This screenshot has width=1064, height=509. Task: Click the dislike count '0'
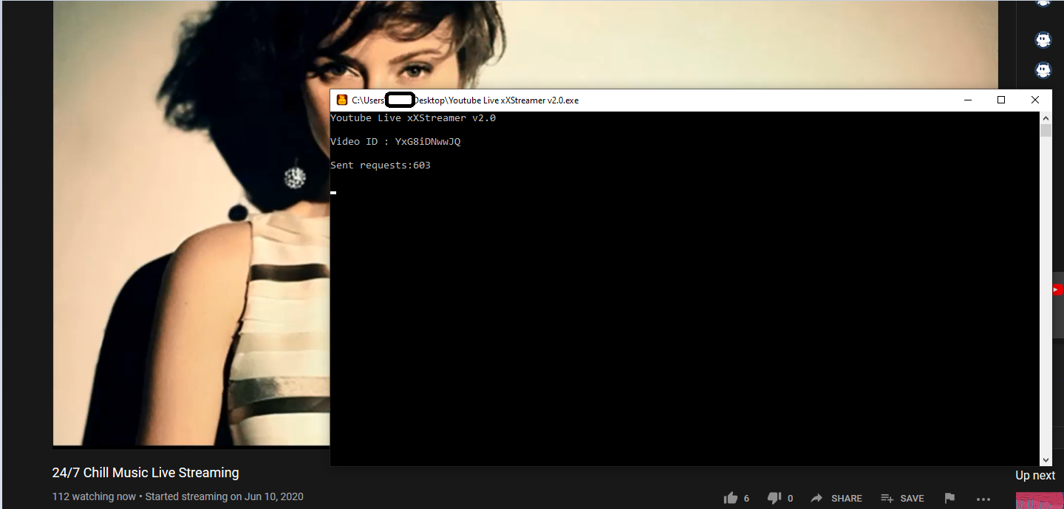point(790,499)
